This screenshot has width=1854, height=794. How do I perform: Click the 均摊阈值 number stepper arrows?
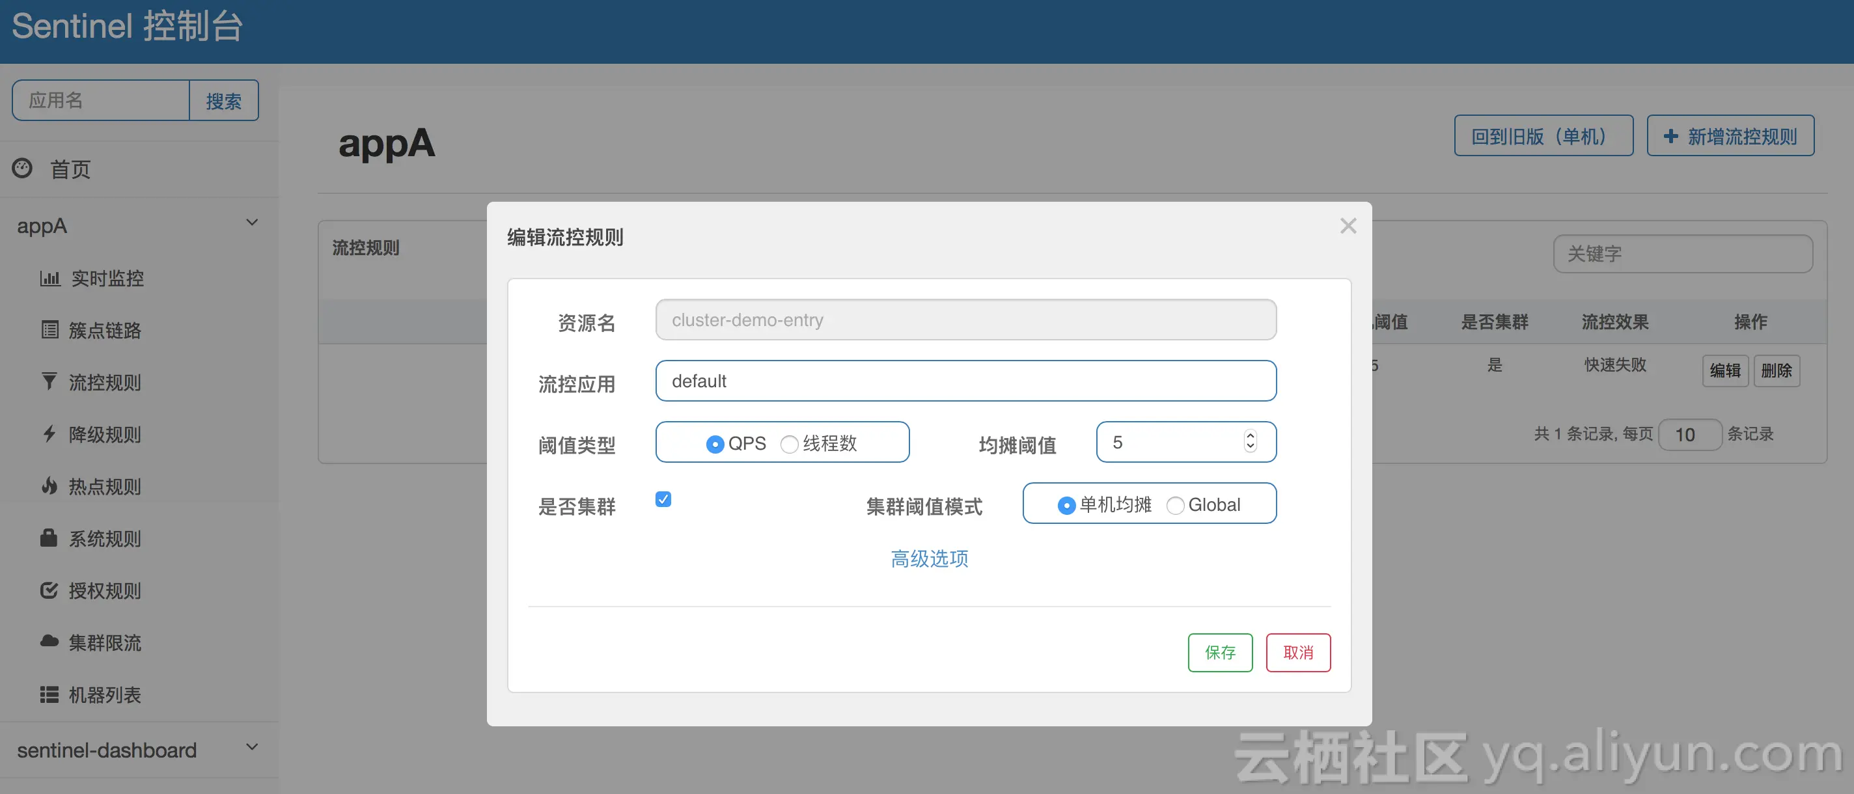[x=1250, y=441]
